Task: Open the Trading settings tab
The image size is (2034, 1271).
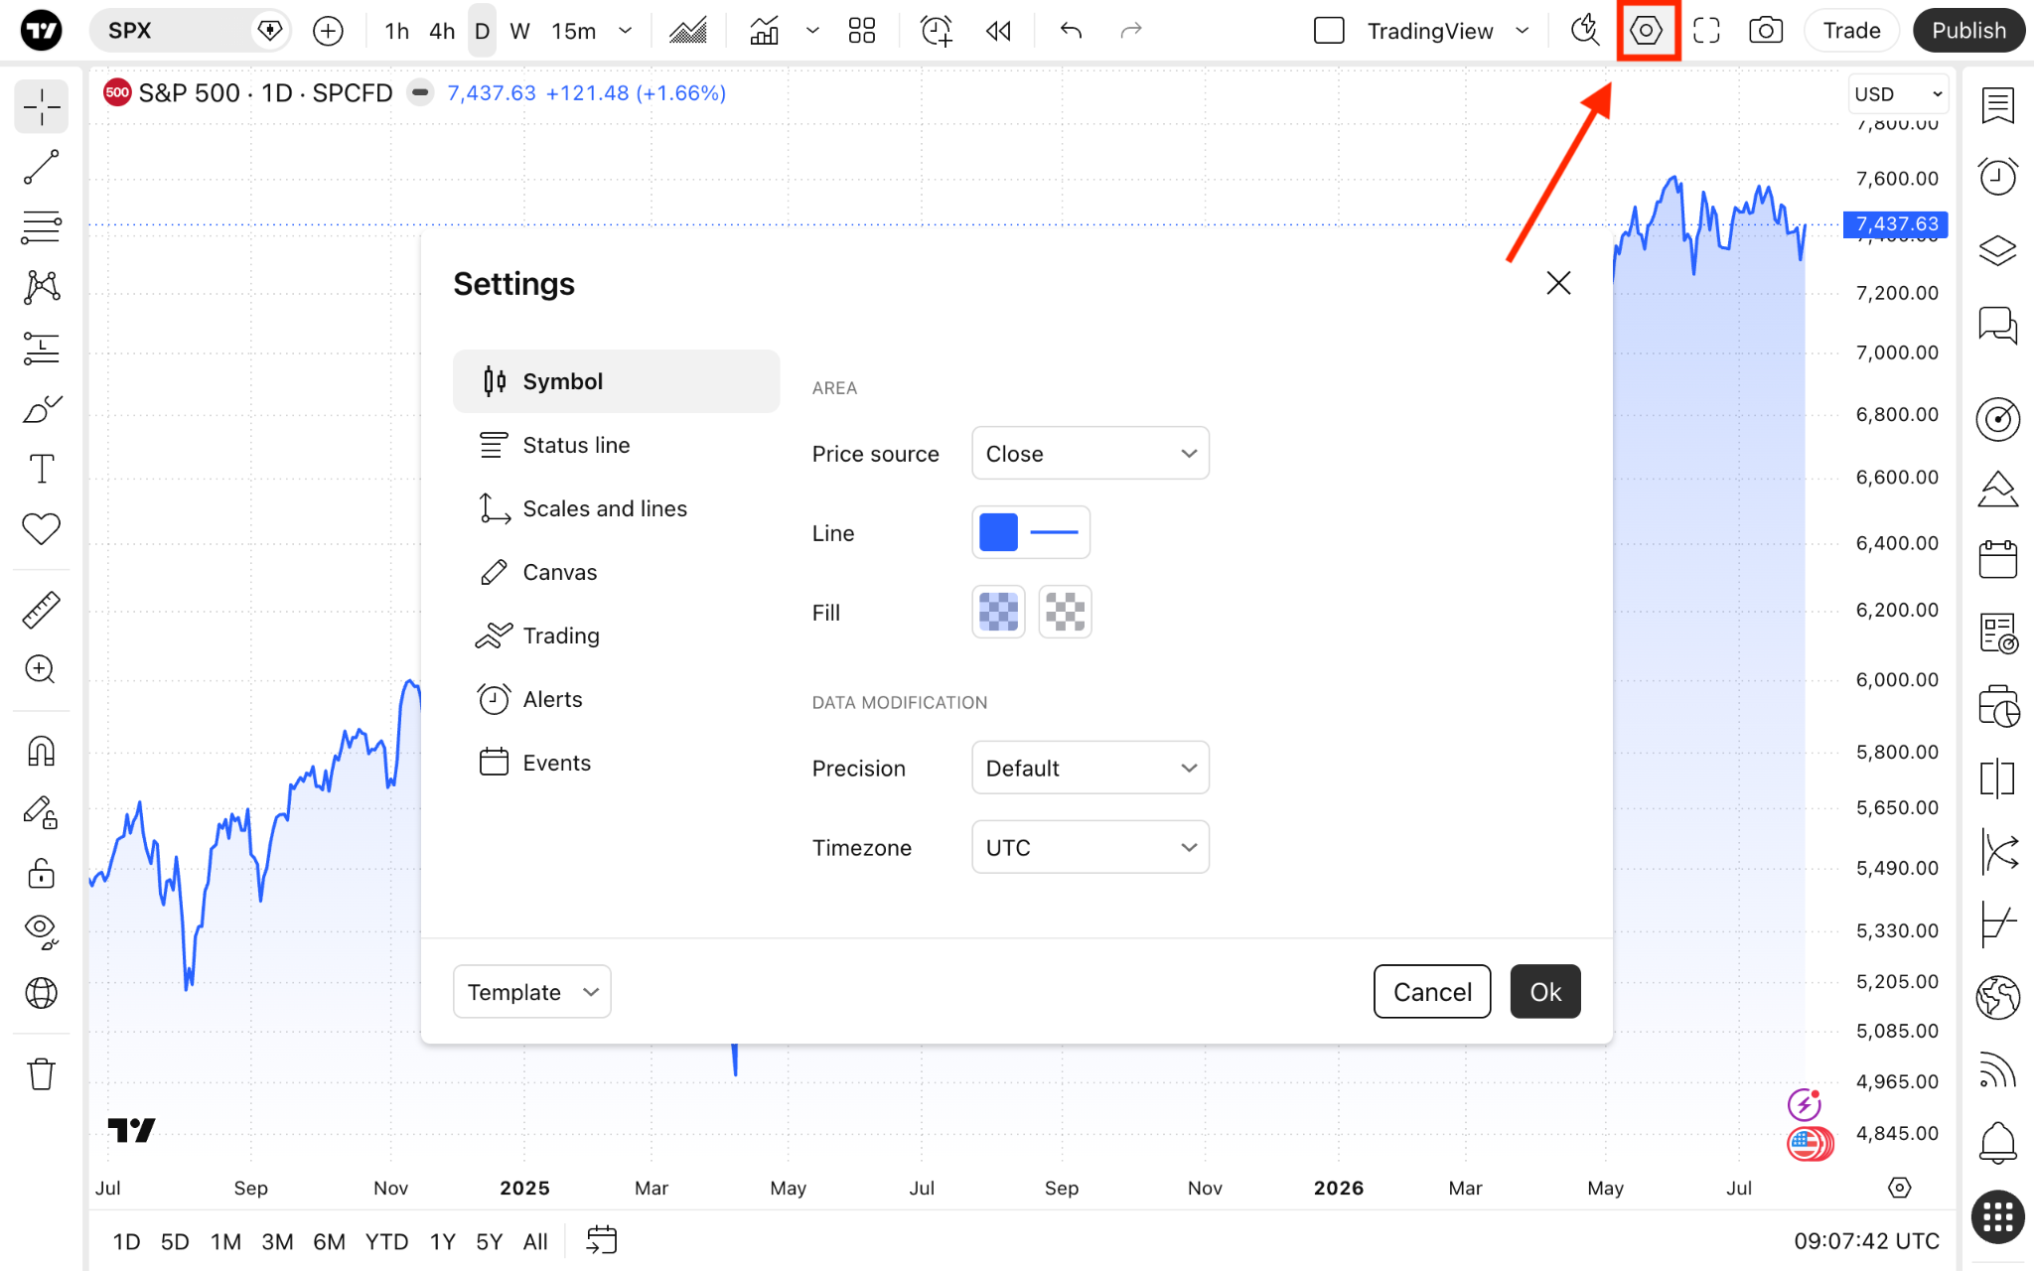Action: 616,635
